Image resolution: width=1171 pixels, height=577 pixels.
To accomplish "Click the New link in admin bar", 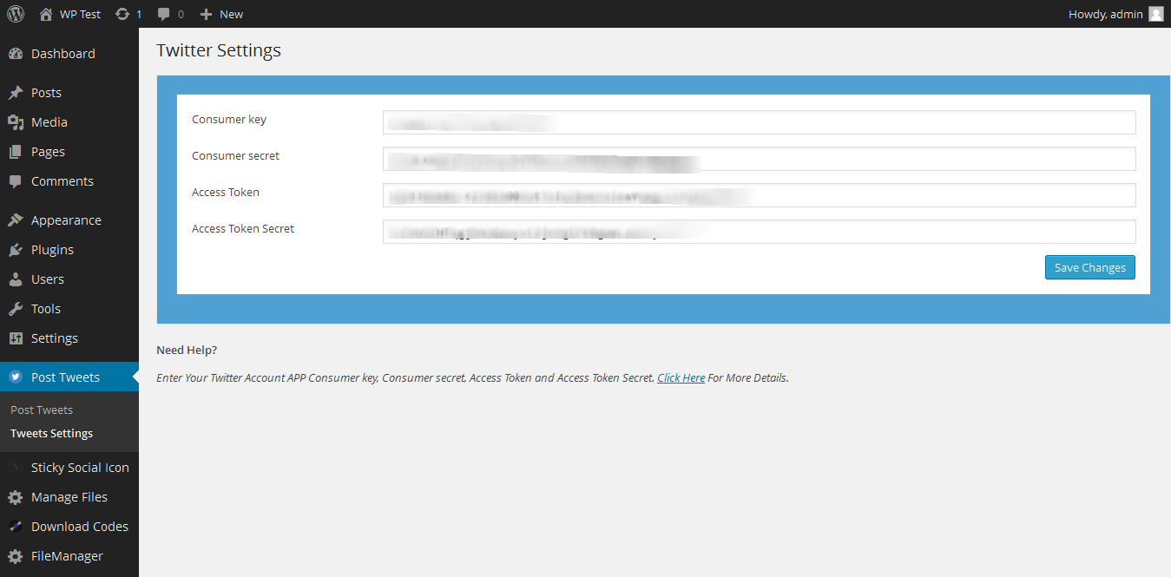I will click(231, 14).
